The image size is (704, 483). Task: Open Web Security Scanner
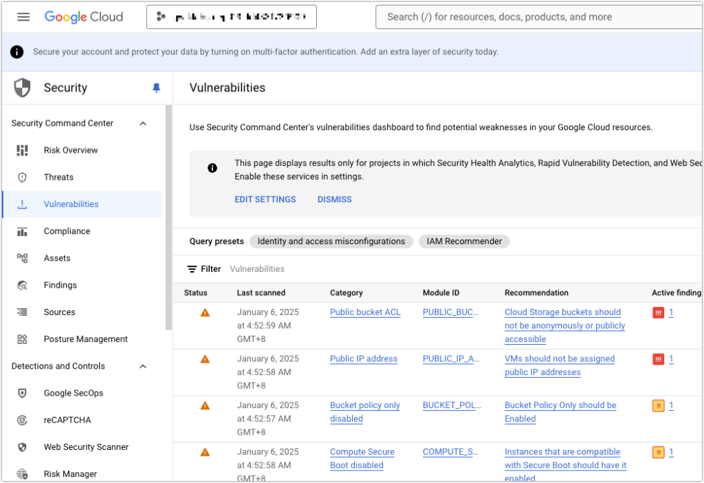(x=86, y=447)
